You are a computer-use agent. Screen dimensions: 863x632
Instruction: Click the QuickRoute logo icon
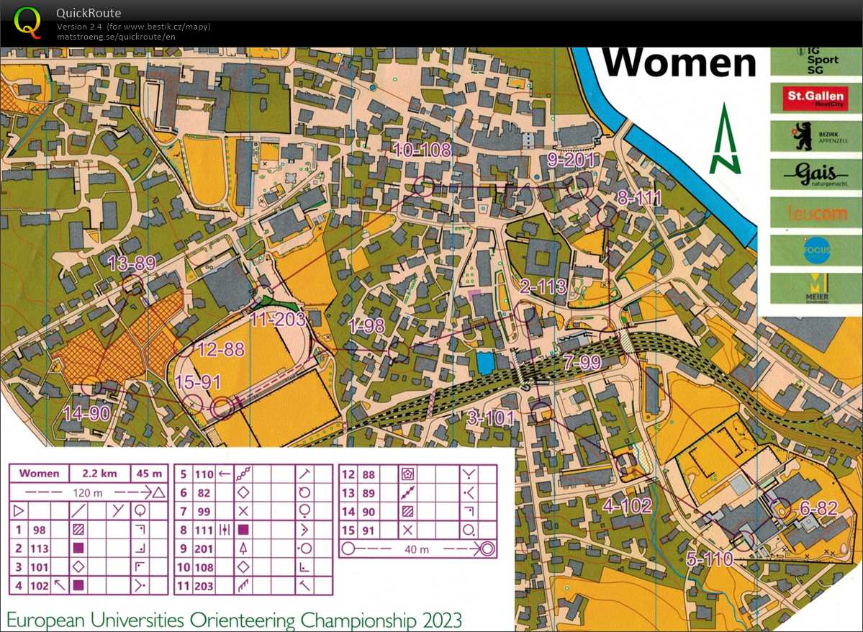point(27,22)
